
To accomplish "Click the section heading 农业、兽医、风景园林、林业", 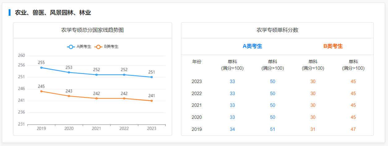I will (53, 13).
